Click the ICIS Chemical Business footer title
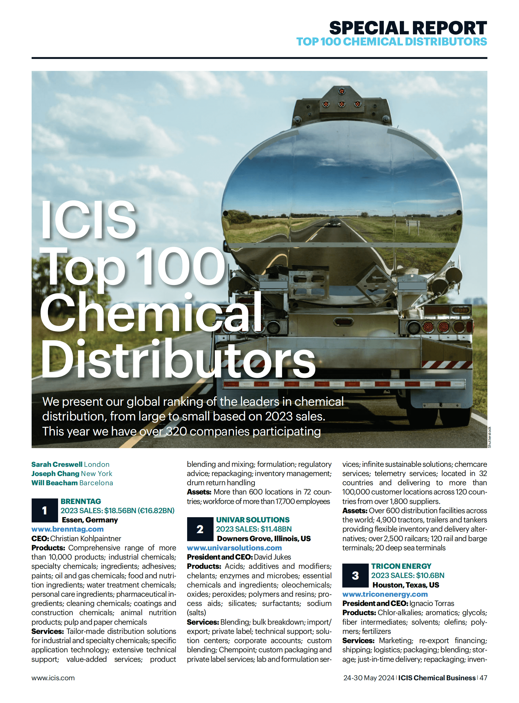The image size is (519, 703). pos(437,678)
